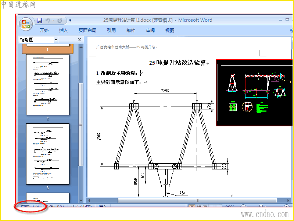Jump to the page 2 thumbnail
Screen dimensions: 294x221
(x=48, y=85)
